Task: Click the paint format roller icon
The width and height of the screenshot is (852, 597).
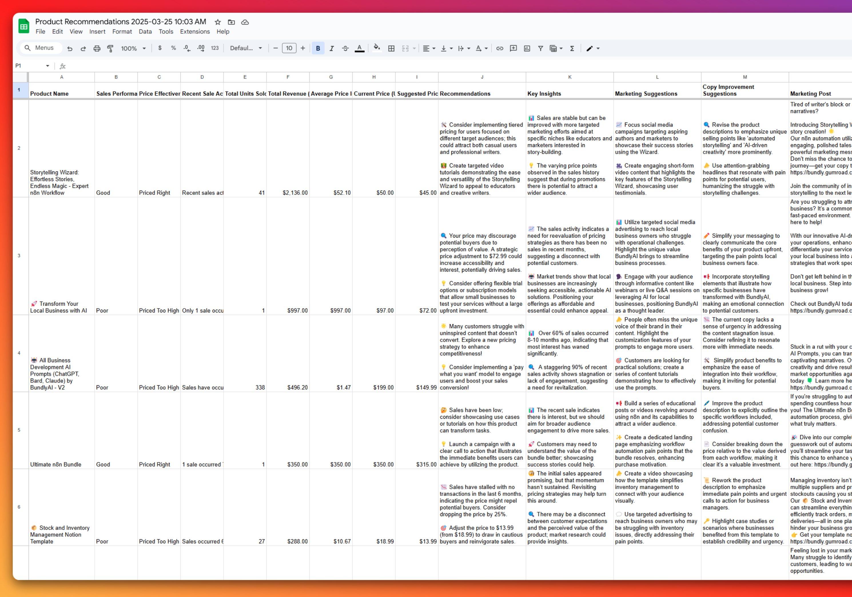Action: coord(110,48)
